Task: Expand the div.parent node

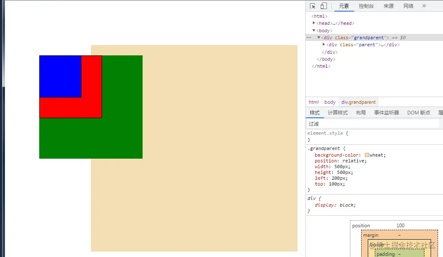Action: (324, 45)
